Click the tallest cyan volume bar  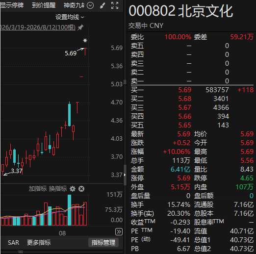70,210
